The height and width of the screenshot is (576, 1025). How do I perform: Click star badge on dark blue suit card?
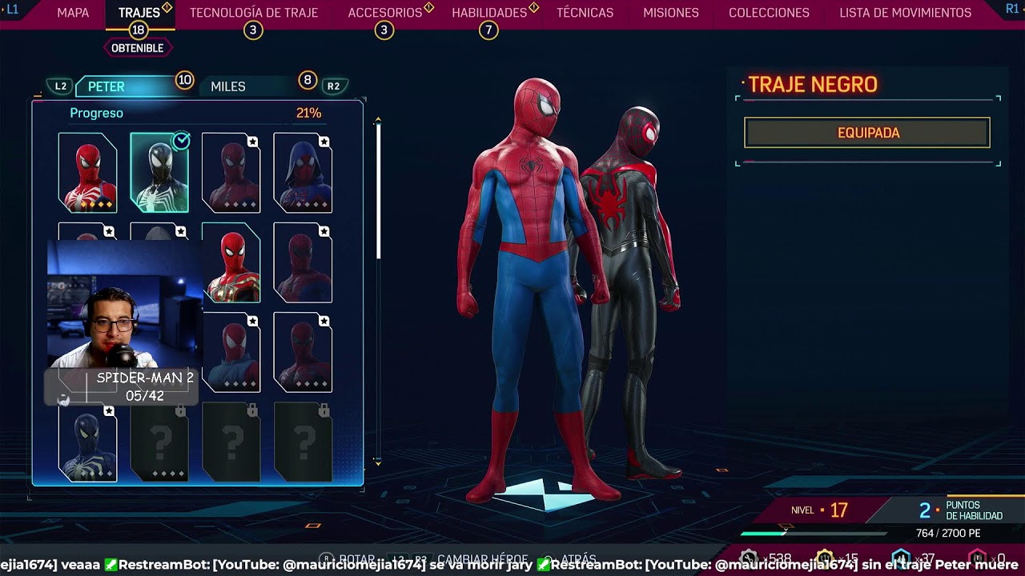point(109,411)
